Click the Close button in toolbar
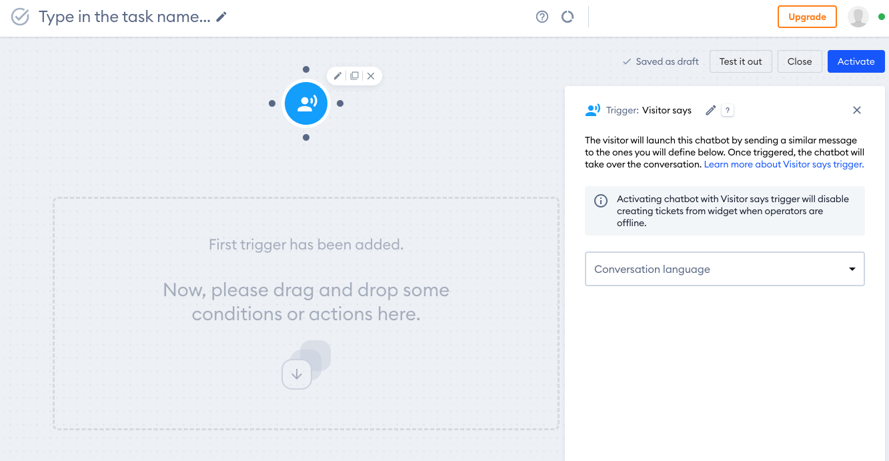Screen dimensions: 889x461 800,61
